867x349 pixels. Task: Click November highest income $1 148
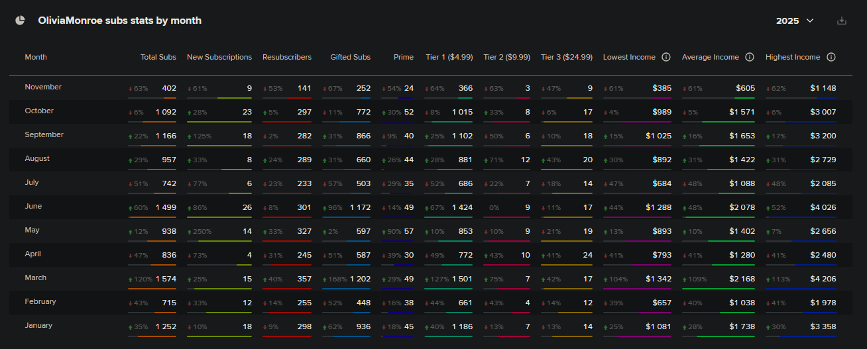click(823, 88)
